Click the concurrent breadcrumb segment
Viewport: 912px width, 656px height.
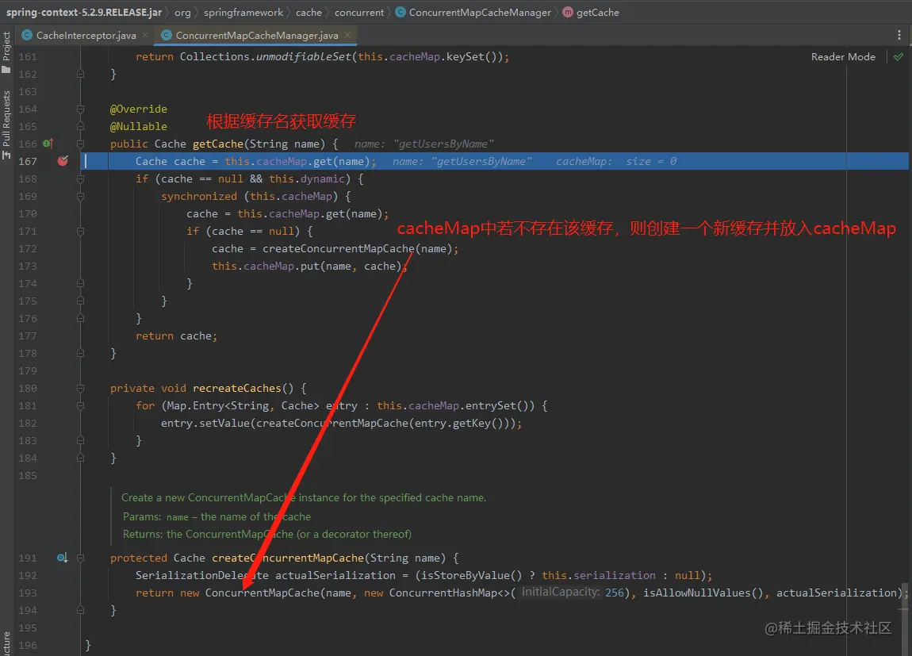pyautogui.click(x=359, y=12)
